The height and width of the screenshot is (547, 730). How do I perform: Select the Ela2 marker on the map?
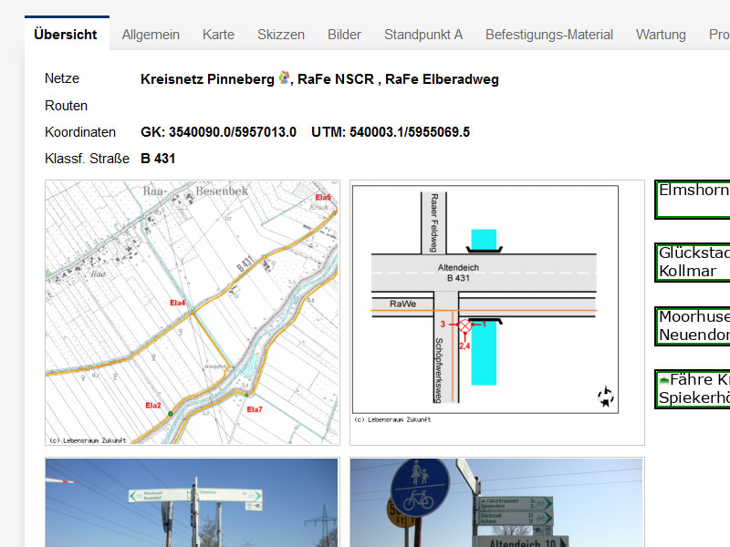point(152,405)
